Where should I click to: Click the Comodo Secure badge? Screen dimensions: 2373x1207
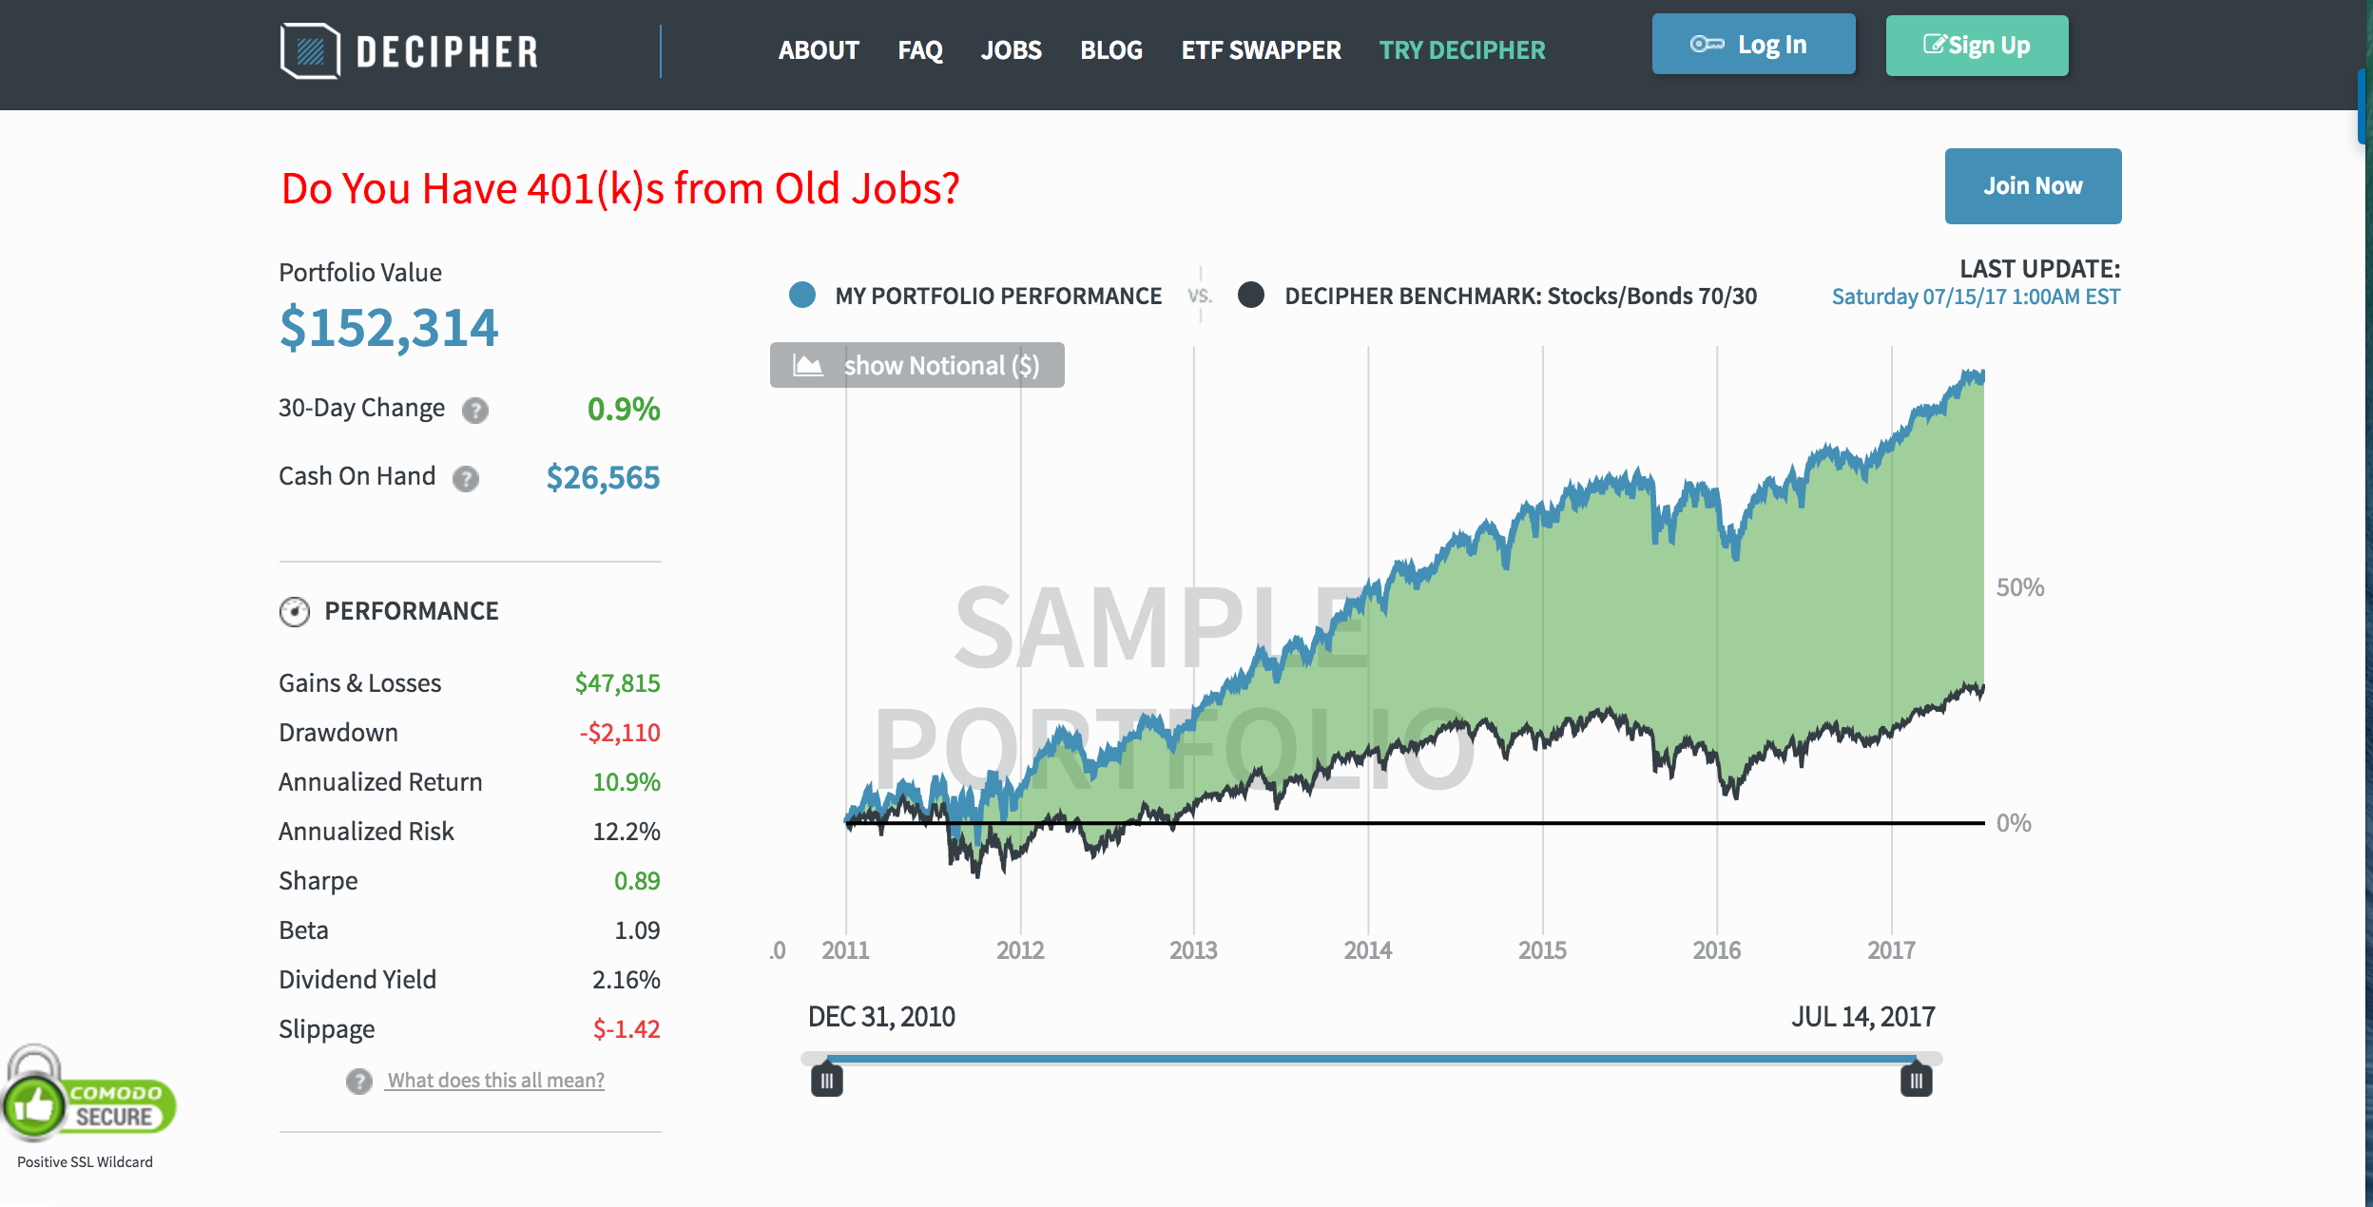90,1102
